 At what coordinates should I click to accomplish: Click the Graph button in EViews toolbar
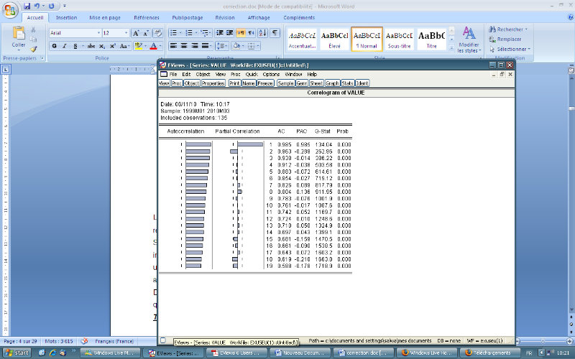332,83
